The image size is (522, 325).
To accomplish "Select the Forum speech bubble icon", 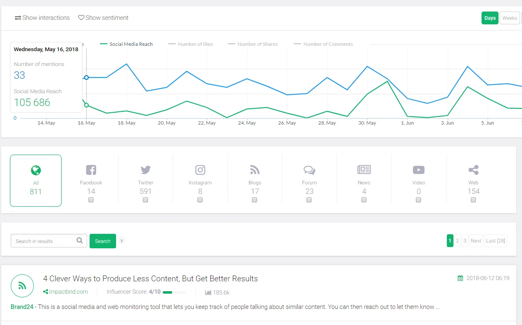I will pyautogui.click(x=309, y=170).
